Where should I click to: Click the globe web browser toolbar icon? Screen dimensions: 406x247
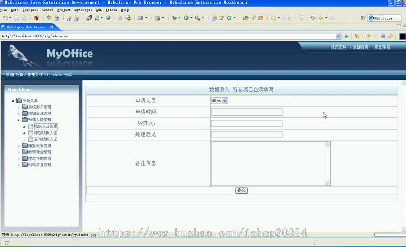pyautogui.click(x=108, y=18)
